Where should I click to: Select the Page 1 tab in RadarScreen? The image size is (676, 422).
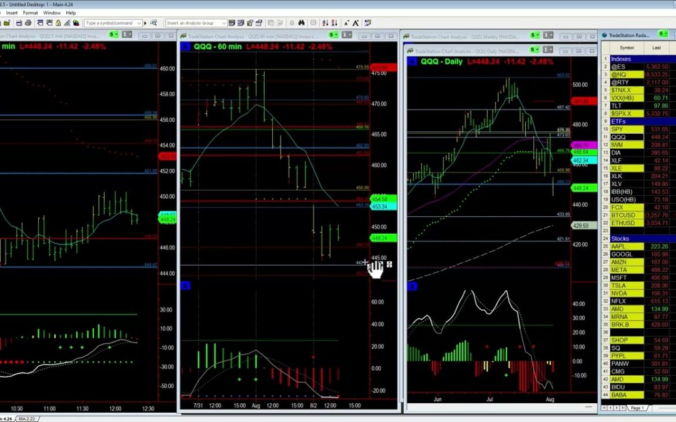coord(637,408)
